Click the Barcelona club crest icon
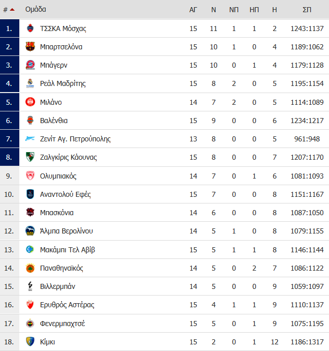Viewport: 329px width, 351px height. (30, 47)
